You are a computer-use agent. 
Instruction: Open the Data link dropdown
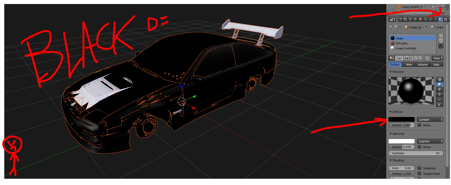point(438,58)
